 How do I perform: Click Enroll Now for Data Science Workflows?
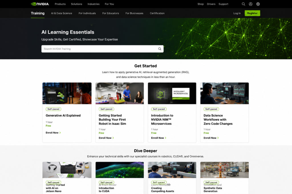pyautogui.click(x=211, y=138)
